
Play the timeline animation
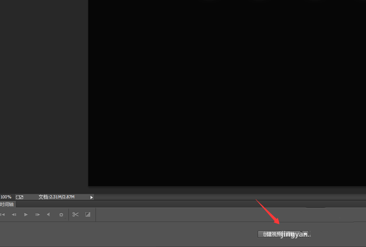26,214
